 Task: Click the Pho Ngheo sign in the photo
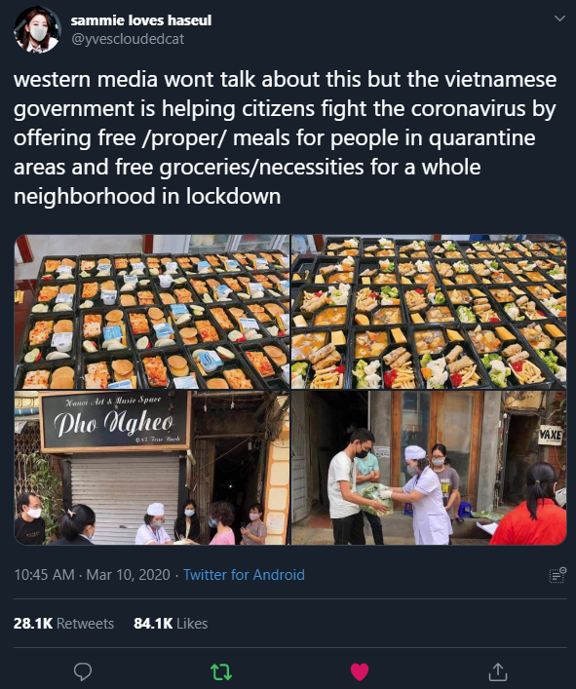[116, 421]
